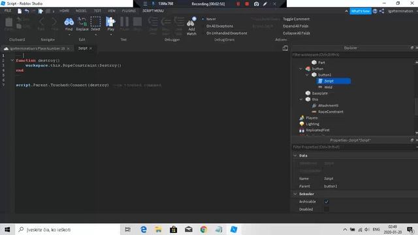Image resolution: width=418 pixels, height=235 pixels.
Task: Click the Select dotted-square icon
Action: (x=95, y=22)
